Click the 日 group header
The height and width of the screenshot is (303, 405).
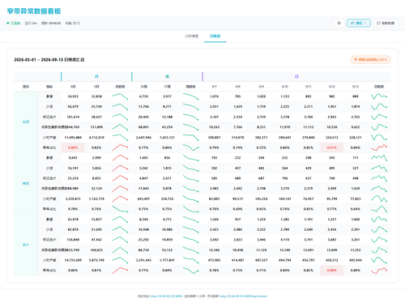pyautogui.click(x=296, y=76)
